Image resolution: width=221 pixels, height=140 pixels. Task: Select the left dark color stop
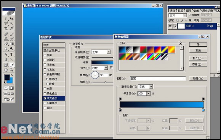click(x=120, y=110)
